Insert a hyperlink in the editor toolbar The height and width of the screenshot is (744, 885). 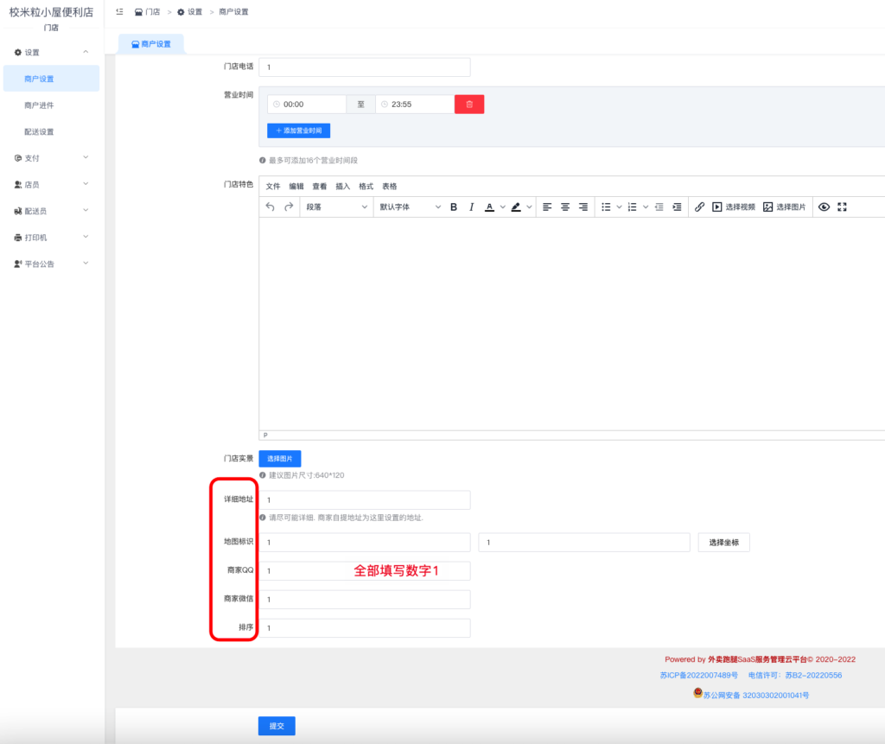700,207
